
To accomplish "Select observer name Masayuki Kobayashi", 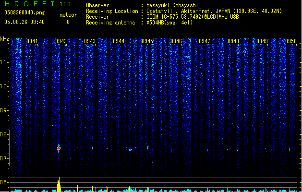I will click(172, 5).
